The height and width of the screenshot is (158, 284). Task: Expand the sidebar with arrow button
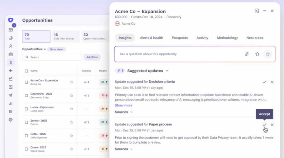[14, 25]
